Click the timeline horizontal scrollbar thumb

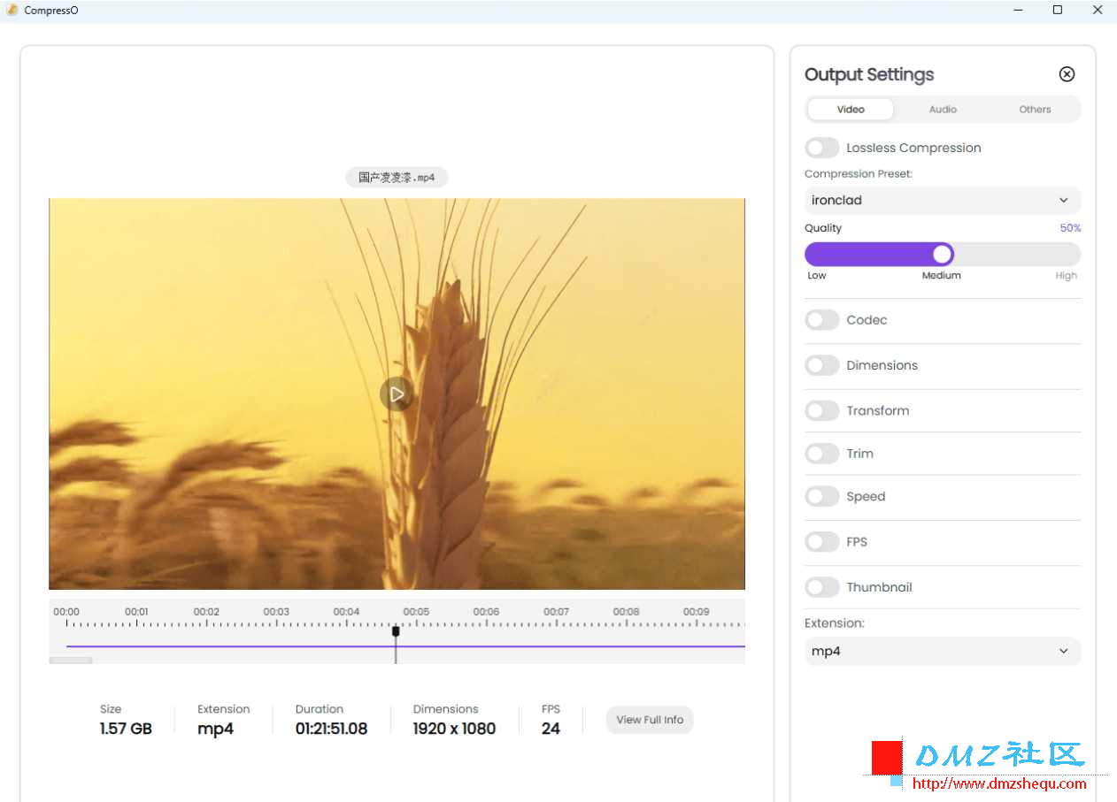(x=71, y=661)
